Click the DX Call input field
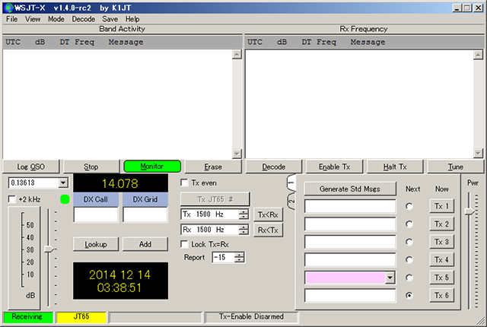The image size is (487, 327). 96,214
